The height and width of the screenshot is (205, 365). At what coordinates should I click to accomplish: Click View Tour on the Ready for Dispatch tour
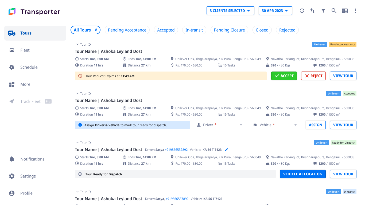(343, 174)
